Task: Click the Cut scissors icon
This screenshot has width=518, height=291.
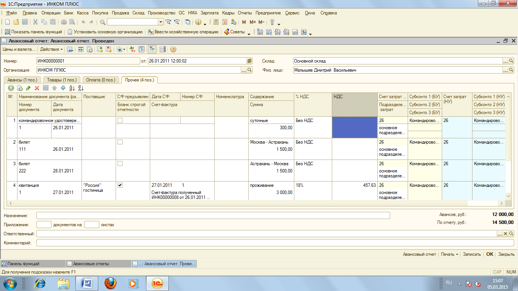Action: [35, 22]
